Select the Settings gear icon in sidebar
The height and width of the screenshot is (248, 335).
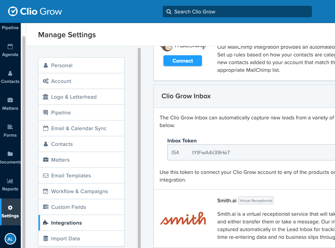coord(10,208)
